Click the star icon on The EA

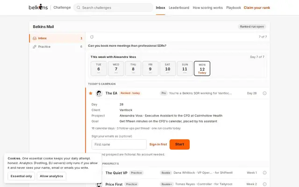[x=91, y=93]
